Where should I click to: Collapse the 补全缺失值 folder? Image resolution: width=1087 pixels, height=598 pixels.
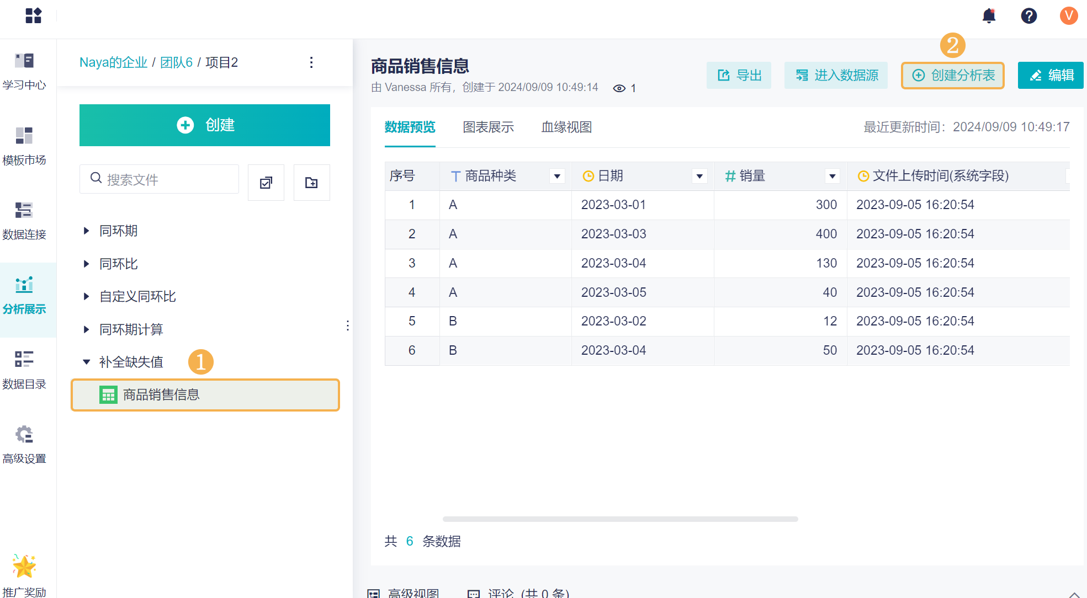pyautogui.click(x=86, y=362)
